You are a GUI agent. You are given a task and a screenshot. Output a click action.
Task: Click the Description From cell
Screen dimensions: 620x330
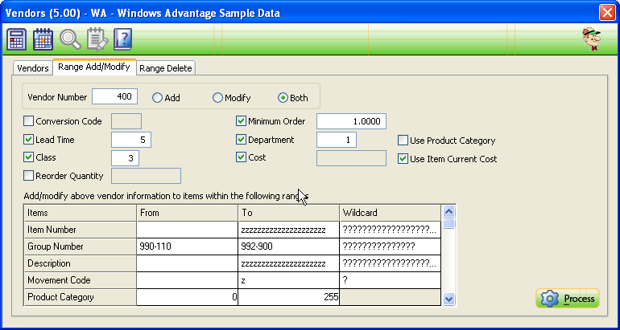(x=187, y=263)
